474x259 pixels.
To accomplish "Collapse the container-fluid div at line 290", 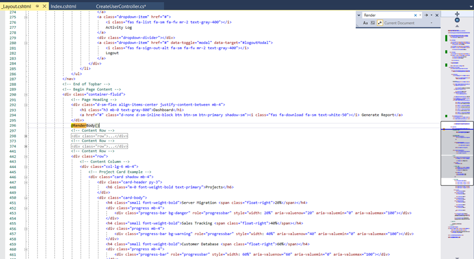I will (x=25, y=95).
